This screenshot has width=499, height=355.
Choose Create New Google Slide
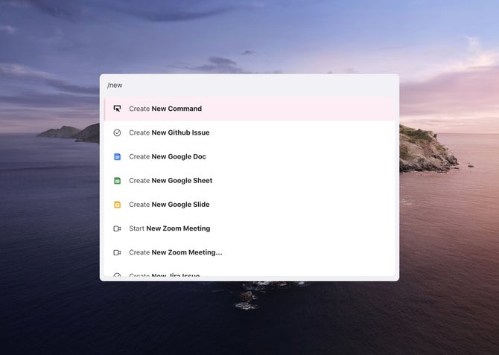[249, 205]
